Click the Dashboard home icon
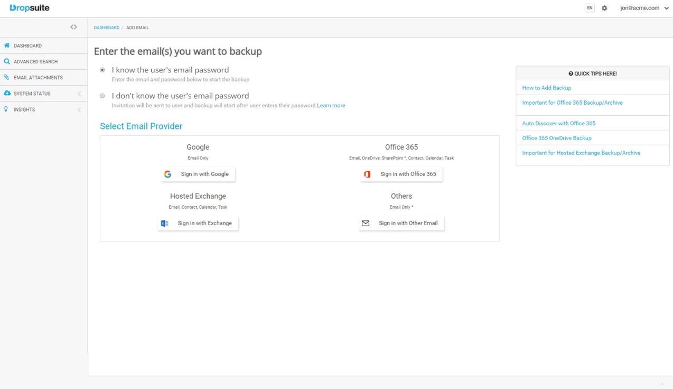The height and width of the screenshot is (389, 673). (7, 45)
